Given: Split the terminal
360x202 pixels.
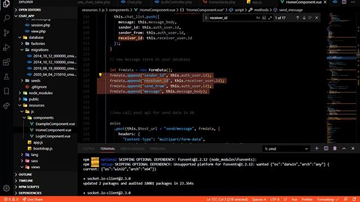Looking at the screenshot, I should [326, 149].
